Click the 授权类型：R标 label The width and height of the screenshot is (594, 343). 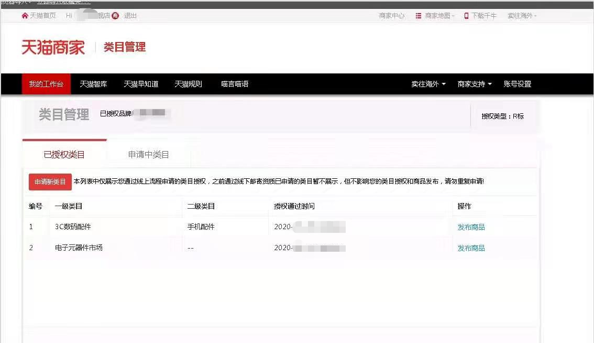point(503,116)
